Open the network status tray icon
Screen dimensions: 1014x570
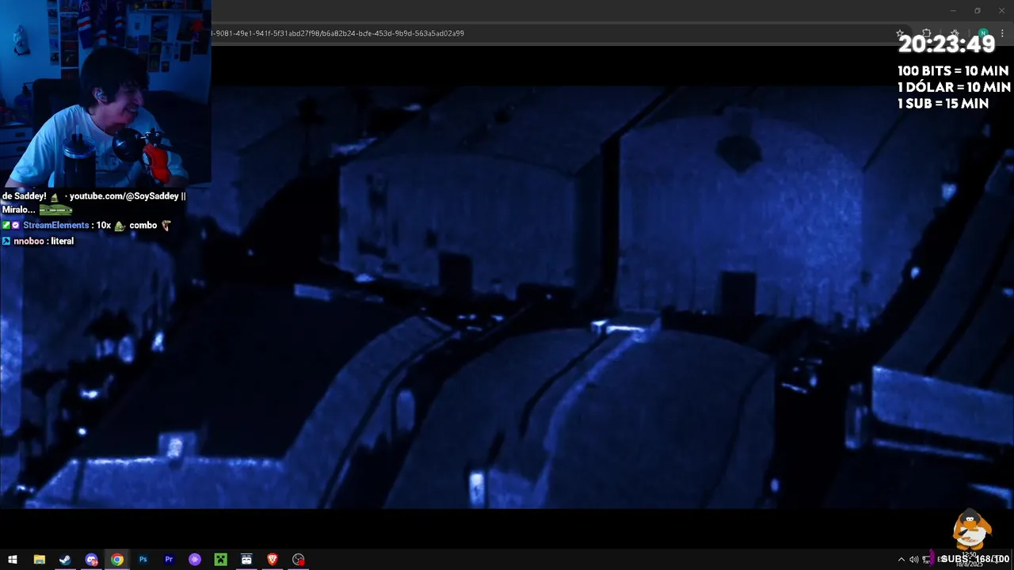927,560
